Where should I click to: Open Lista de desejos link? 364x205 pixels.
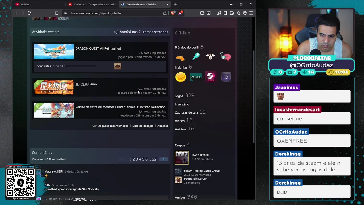point(143,126)
